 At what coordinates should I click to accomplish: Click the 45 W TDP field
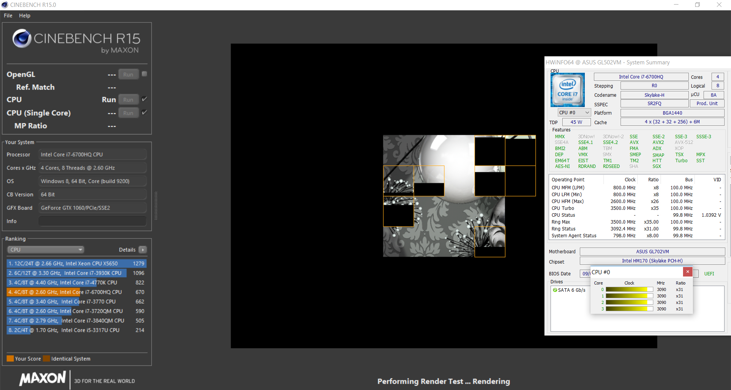tap(576, 122)
